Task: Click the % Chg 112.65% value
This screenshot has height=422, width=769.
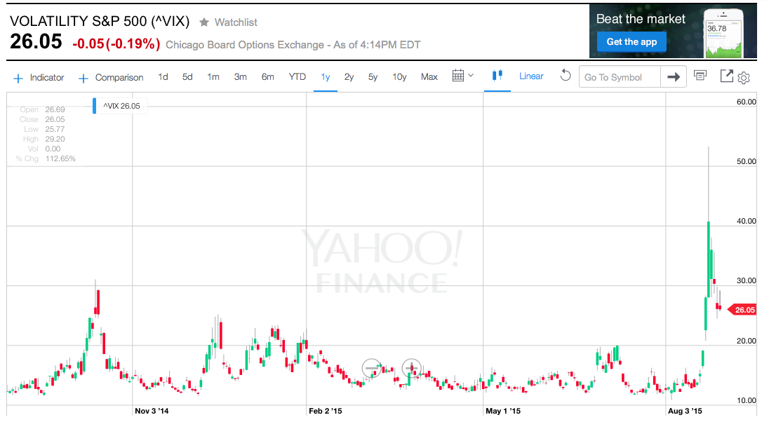Action: coord(60,159)
